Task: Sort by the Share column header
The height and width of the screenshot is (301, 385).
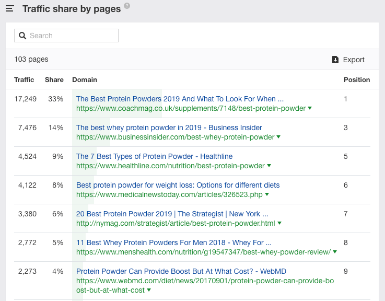Action: tap(54, 79)
